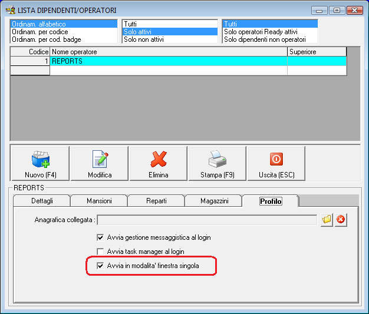Click the Nome operatore column header
The width and height of the screenshot is (369, 314).
tap(169, 52)
